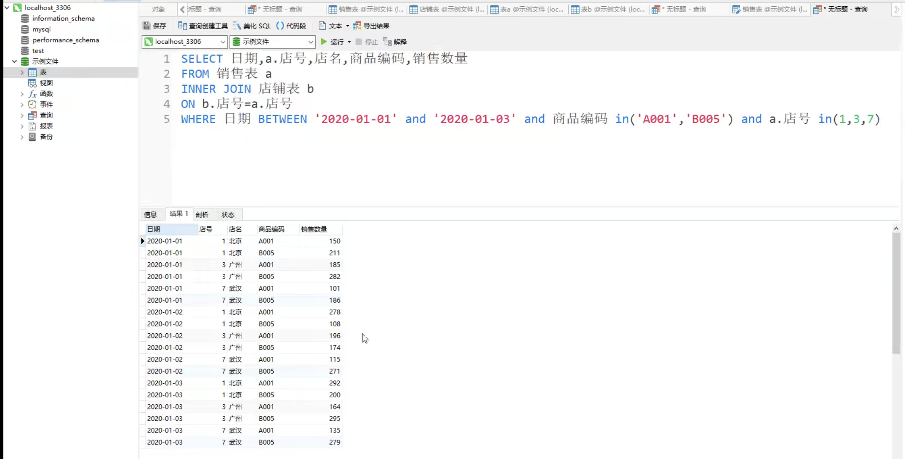The width and height of the screenshot is (905, 459).
Task: Open the Text (文本) dropdown arrow
Action: 348,26
